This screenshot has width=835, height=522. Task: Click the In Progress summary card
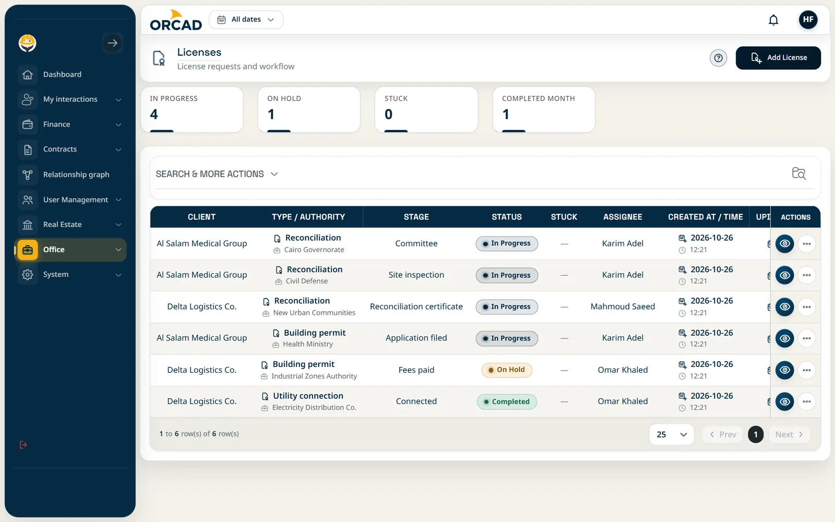pyautogui.click(x=192, y=110)
